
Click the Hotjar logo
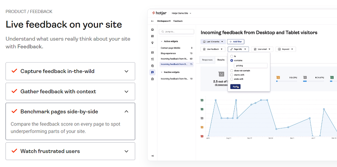point(159,13)
